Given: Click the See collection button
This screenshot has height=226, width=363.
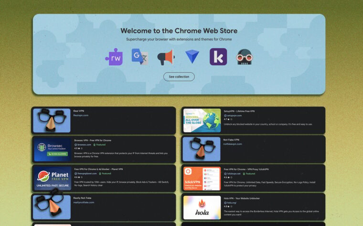Looking at the screenshot, I should point(179,77).
